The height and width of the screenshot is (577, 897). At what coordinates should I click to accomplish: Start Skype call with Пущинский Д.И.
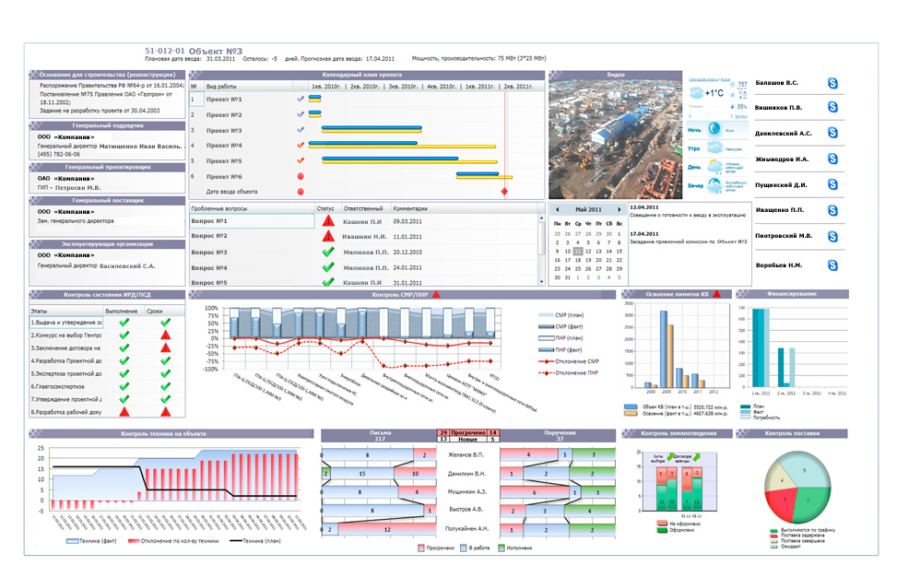click(x=832, y=184)
